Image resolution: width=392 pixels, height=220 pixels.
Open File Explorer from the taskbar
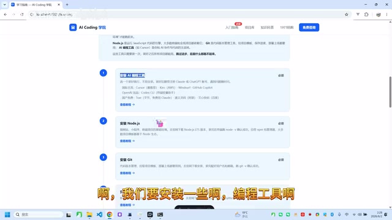tap(89, 215)
